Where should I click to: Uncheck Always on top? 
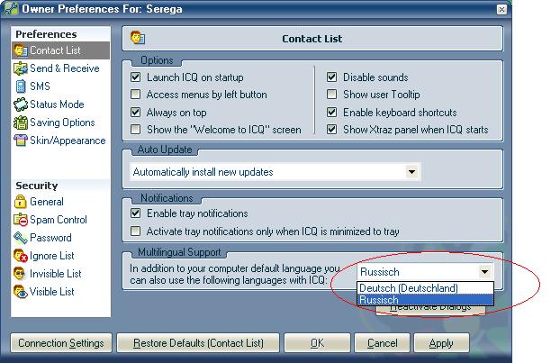tap(135, 112)
